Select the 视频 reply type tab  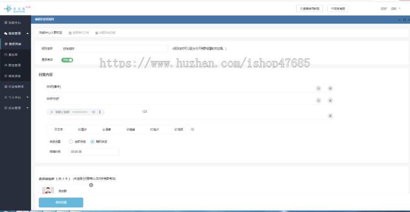coord(179,130)
